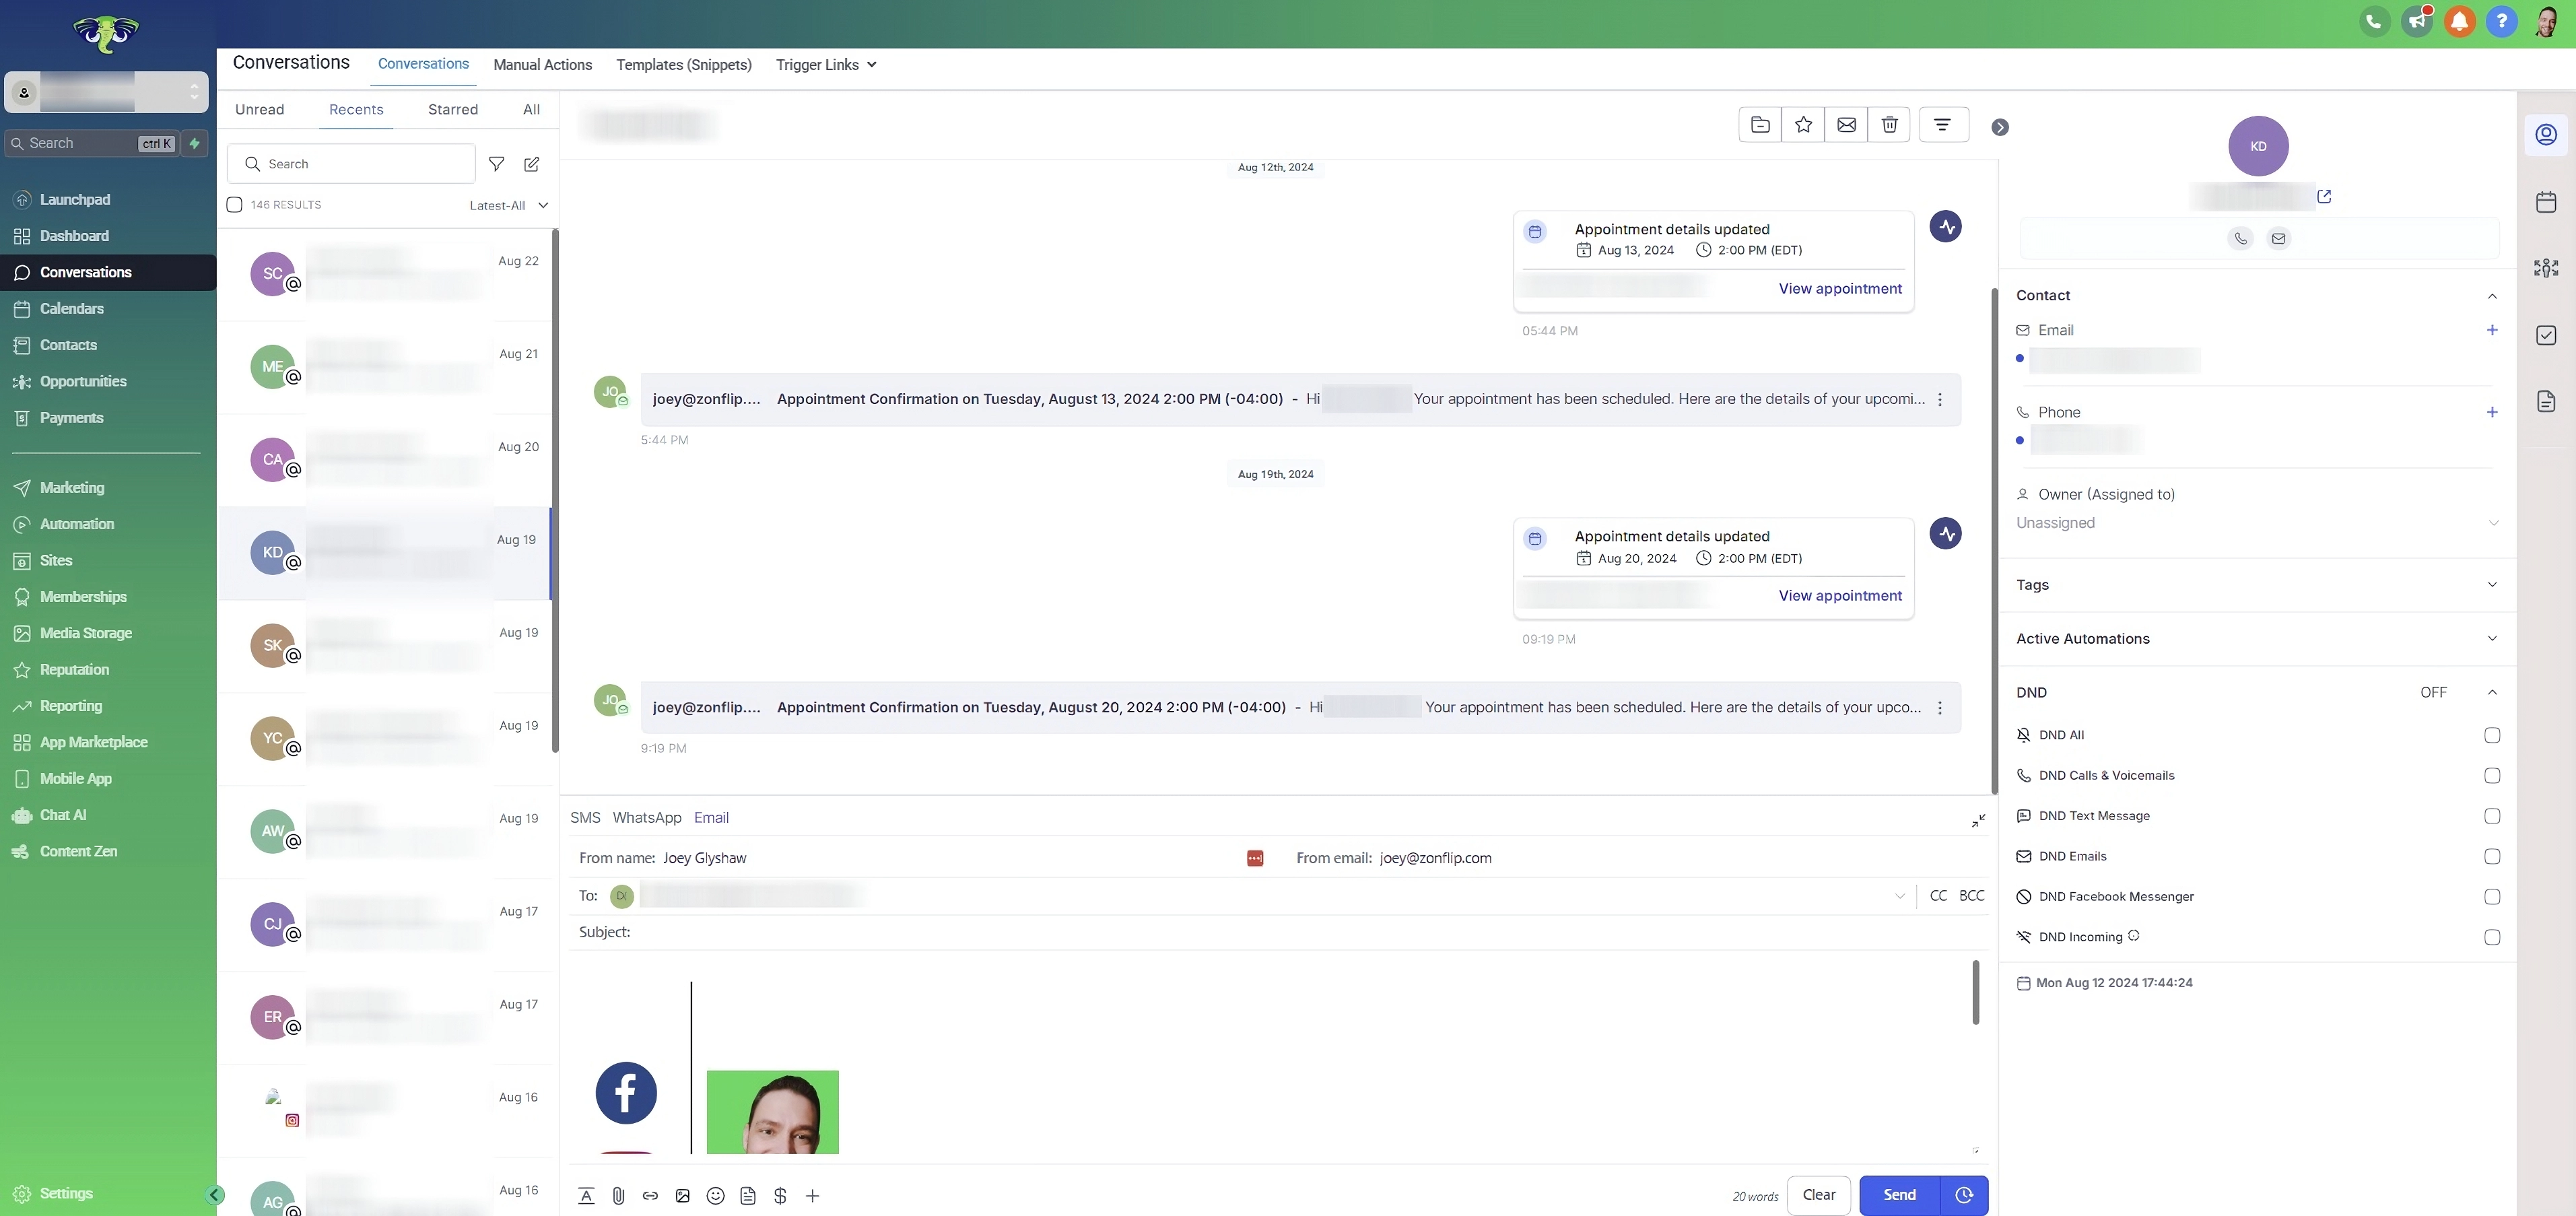
Task: Open the Latest-All sort dropdown
Action: click(509, 205)
